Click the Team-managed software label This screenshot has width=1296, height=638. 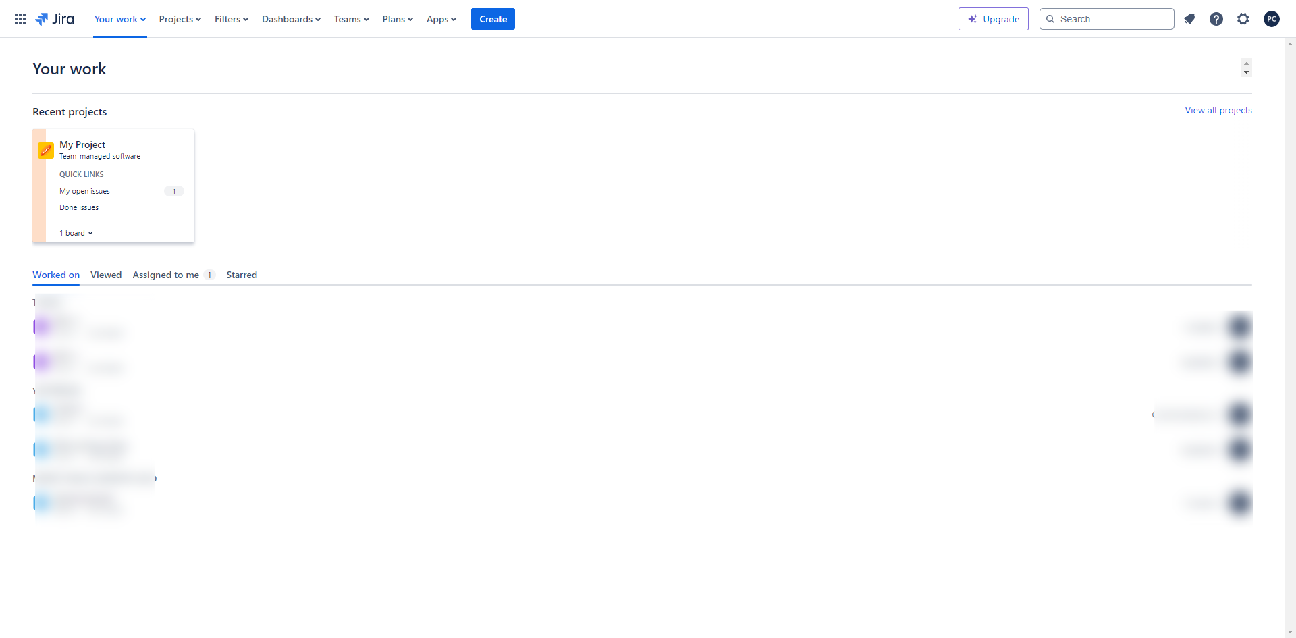click(x=100, y=156)
